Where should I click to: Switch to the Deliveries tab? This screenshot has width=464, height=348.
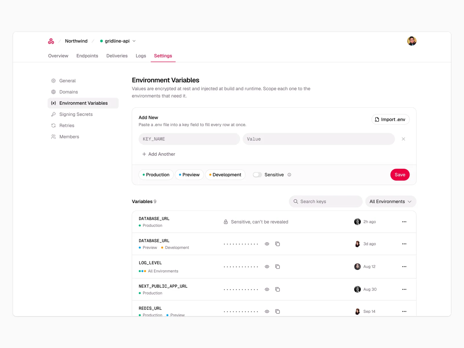point(117,56)
